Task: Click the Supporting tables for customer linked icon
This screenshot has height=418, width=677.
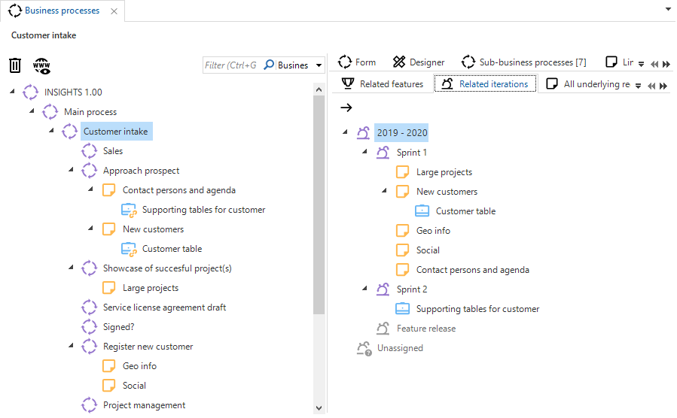Action: click(129, 210)
